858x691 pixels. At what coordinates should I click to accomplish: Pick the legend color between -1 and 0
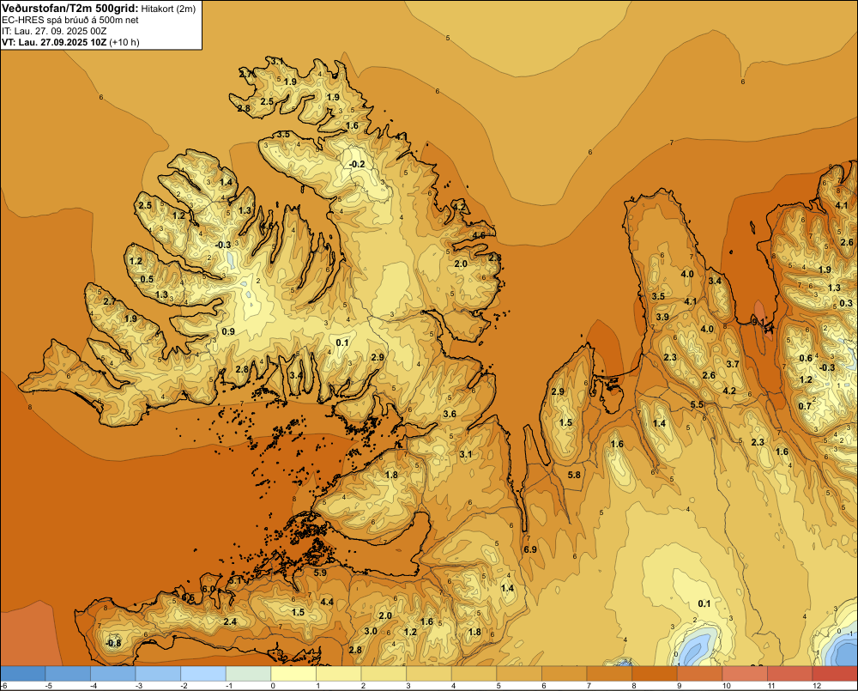[249, 674]
